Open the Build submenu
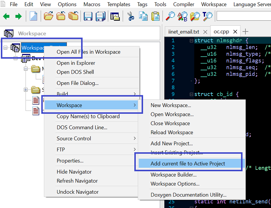This screenshot has width=271, height=208. pos(91,94)
